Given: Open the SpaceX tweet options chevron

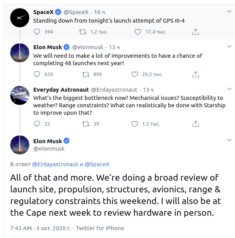Looking at the screenshot, I should 229,12.
